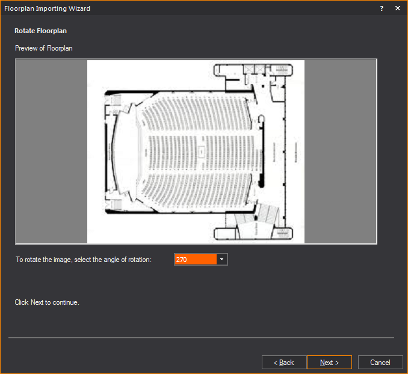The image size is (408, 374).
Task: Click the 'Rotate Floorplan' heading
Action: click(x=40, y=31)
